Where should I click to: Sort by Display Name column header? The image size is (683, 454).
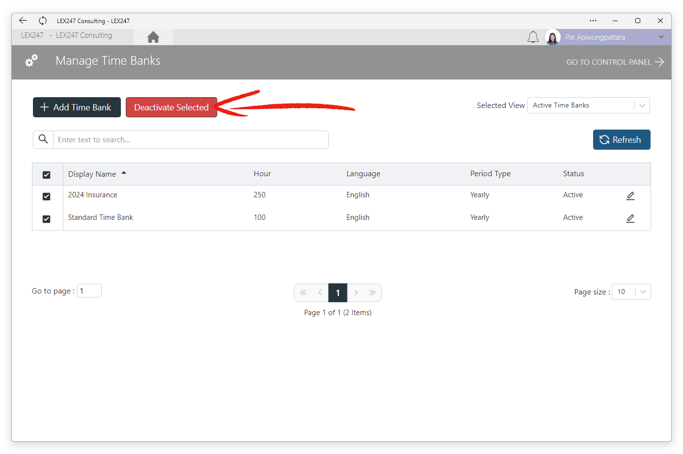(92, 174)
